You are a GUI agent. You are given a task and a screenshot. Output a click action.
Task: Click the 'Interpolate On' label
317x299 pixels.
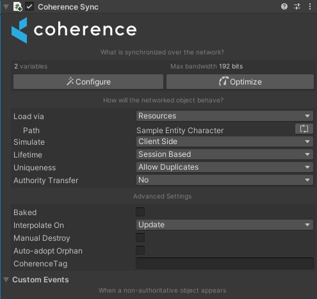point(38,225)
